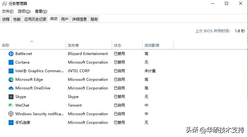Click the WeChat icon
Viewport: 248px width, 137px height.
11,105
